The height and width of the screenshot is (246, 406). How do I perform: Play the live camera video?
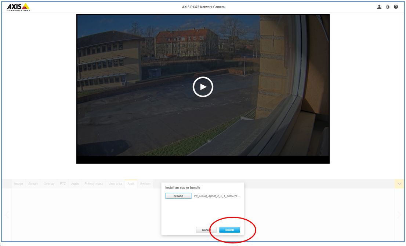pyautogui.click(x=203, y=87)
